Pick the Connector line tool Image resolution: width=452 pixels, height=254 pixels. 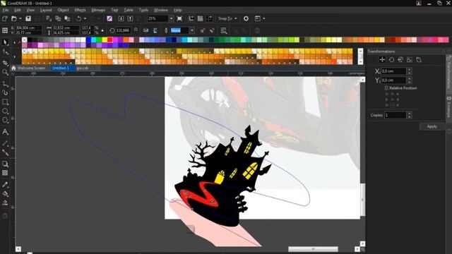coord(5,152)
